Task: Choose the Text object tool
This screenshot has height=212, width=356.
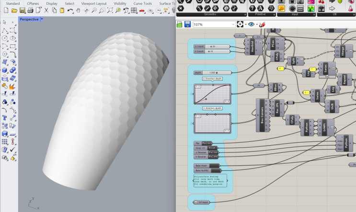Action: (4, 117)
